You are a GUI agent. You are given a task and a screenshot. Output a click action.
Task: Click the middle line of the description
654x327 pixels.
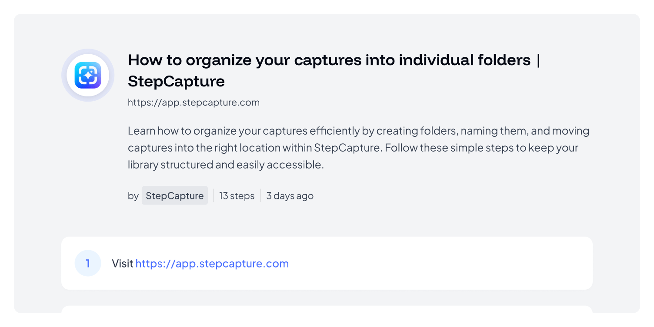353,148
